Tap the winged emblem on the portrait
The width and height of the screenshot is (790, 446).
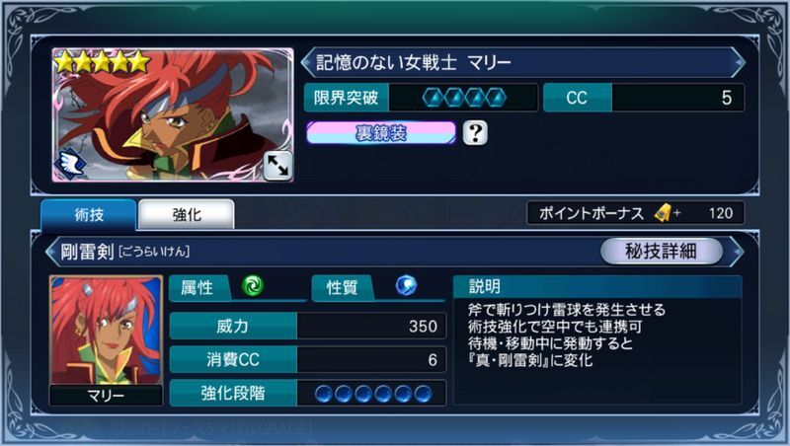pos(70,164)
